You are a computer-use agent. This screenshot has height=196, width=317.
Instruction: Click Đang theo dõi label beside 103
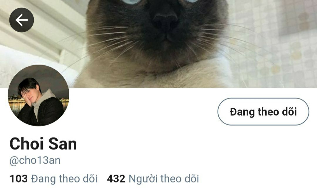click(x=64, y=179)
